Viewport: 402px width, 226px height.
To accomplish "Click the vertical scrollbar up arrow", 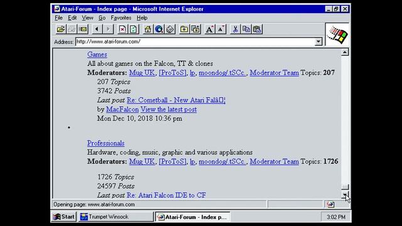I will [x=345, y=52].
